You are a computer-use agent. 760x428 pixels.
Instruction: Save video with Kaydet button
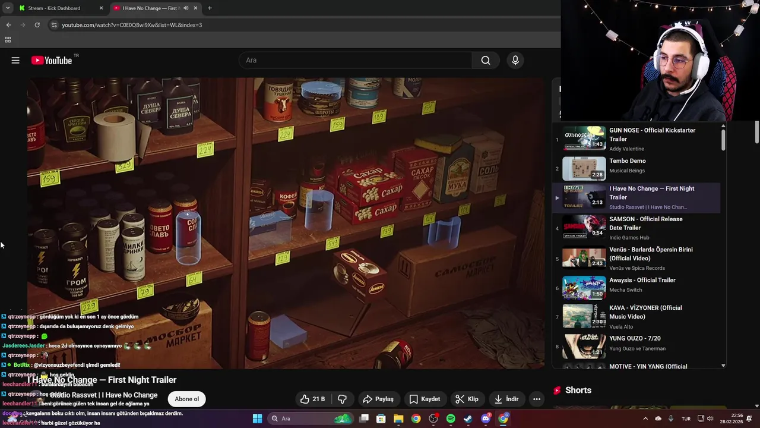425,399
